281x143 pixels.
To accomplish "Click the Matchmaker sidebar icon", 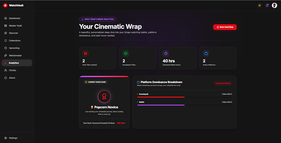I will [x=6, y=56].
